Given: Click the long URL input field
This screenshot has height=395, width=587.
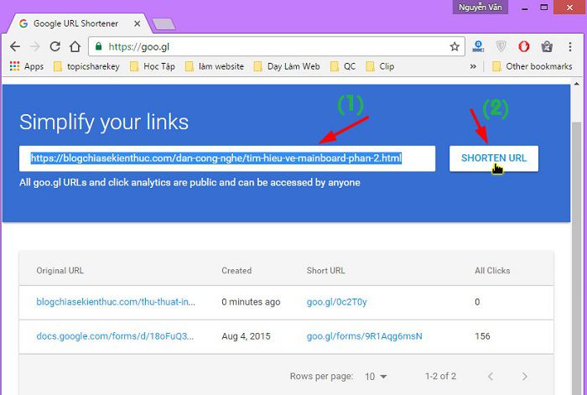Looking at the screenshot, I should coord(227,159).
